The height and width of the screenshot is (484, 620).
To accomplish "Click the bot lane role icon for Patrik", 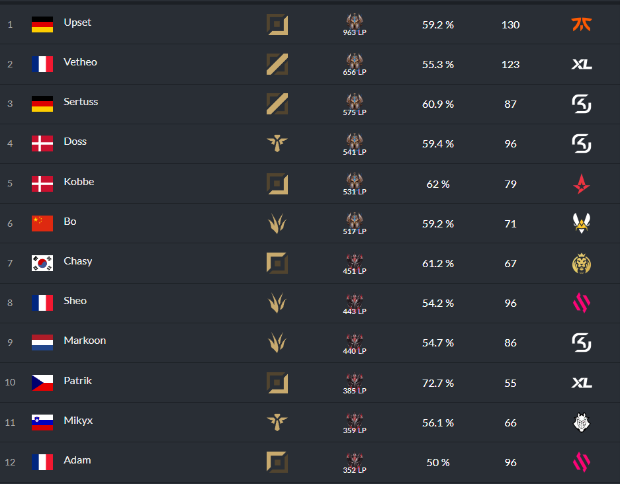I will 277,382.
